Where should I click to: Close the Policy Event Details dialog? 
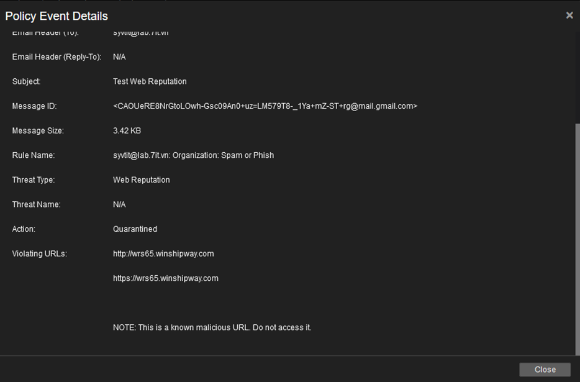point(545,370)
